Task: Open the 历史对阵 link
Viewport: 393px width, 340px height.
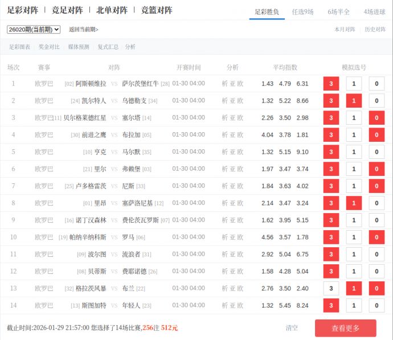Action: (375, 30)
